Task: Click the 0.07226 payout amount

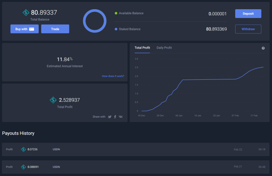Action: [x=33, y=149]
